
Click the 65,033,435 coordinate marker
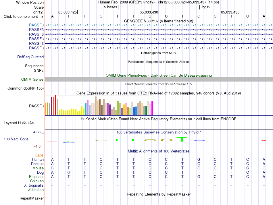tap(230, 12)
